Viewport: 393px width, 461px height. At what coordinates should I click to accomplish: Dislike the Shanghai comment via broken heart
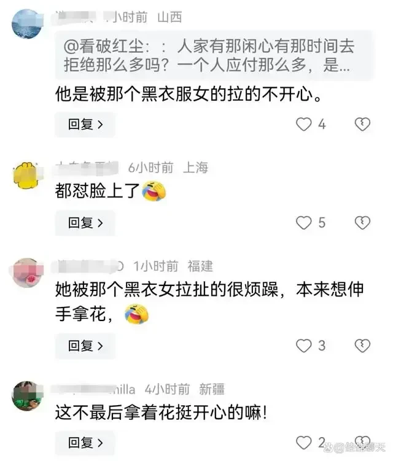[362, 223]
